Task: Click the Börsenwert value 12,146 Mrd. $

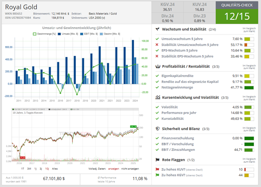Action: [x=60, y=14]
